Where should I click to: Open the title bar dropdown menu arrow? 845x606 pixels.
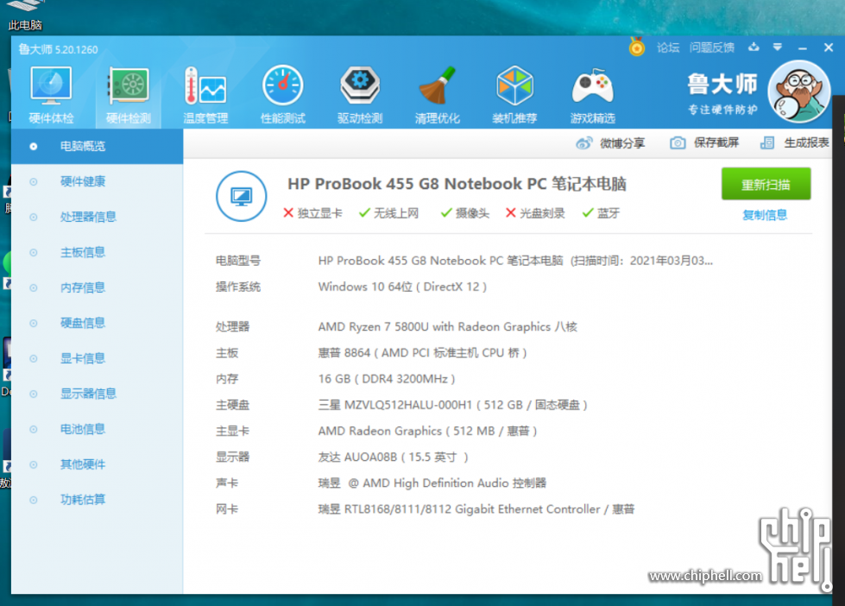pos(777,47)
